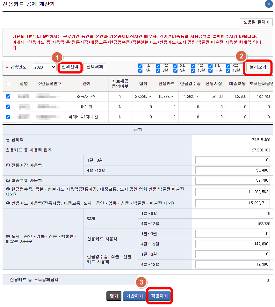The width and height of the screenshot is (275, 307).
Task: Click the dialog close X icon
Action: point(269,4)
